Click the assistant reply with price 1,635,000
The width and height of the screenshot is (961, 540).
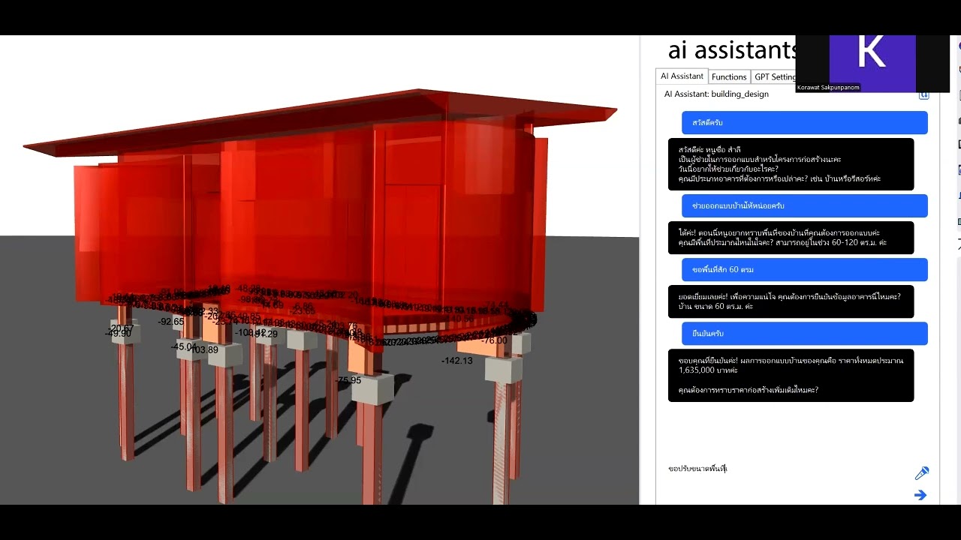pyautogui.click(x=791, y=375)
